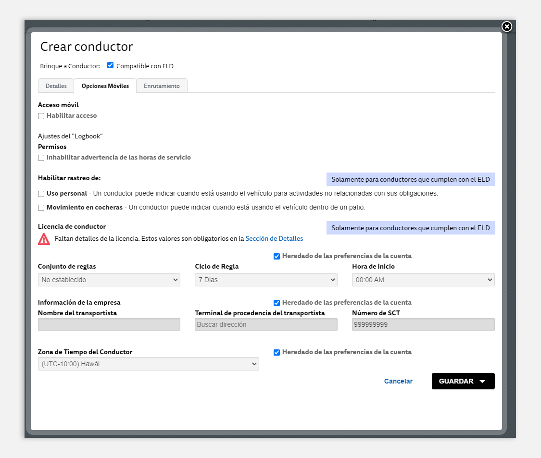Click ELD-only notice beside Habilitar rastreo
The image size is (541, 458).
pos(411,179)
